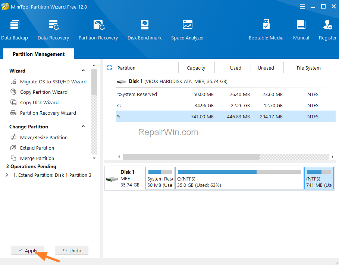Viewport: 339px width, 265px height.
Task: Click the Register icon
Action: click(x=327, y=30)
